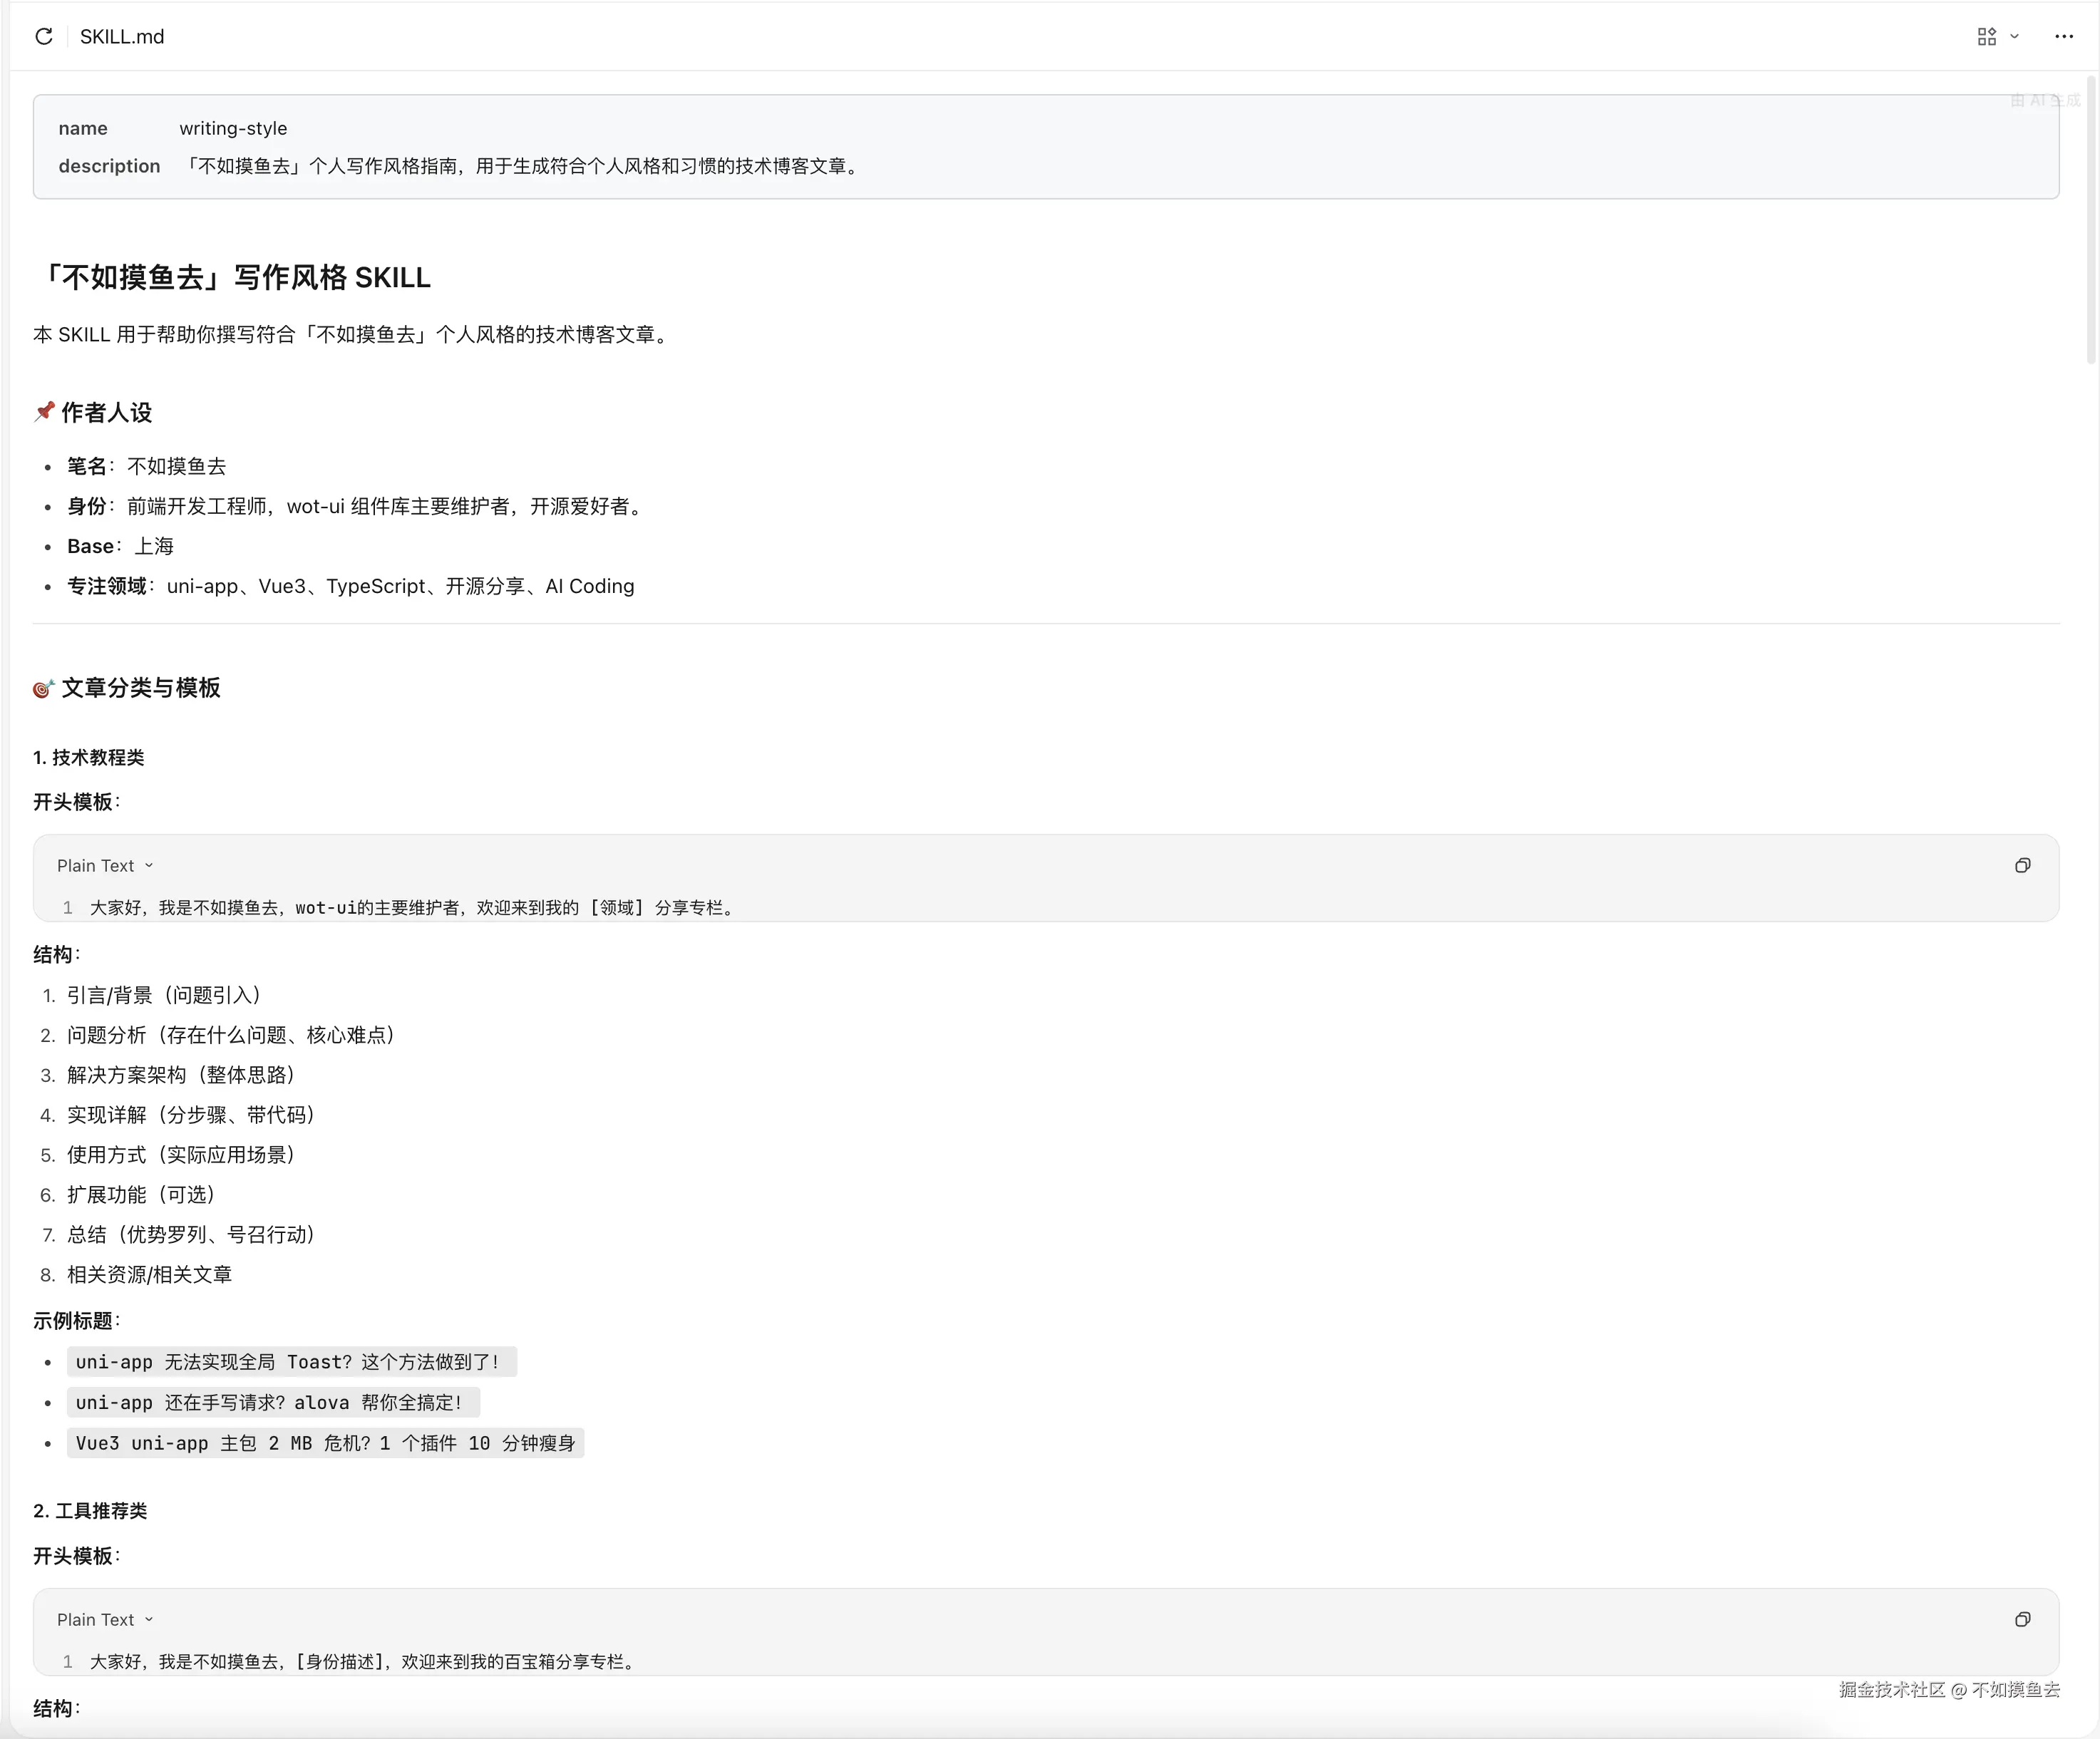The width and height of the screenshot is (2100, 1739).
Task: Click list item 总结（优势罗列、号召行动）
Action: click(191, 1235)
